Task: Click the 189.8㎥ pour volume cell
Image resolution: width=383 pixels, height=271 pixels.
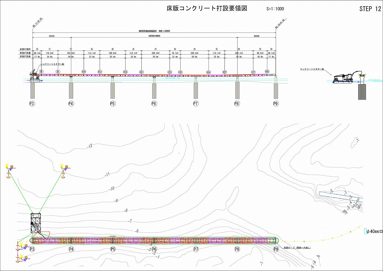Action: click(x=112, y=53)
